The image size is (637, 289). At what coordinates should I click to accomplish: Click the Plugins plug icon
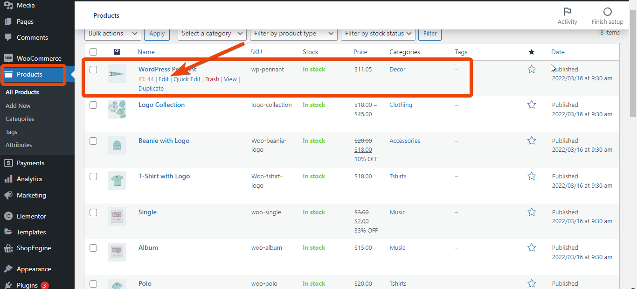point(8,285)
